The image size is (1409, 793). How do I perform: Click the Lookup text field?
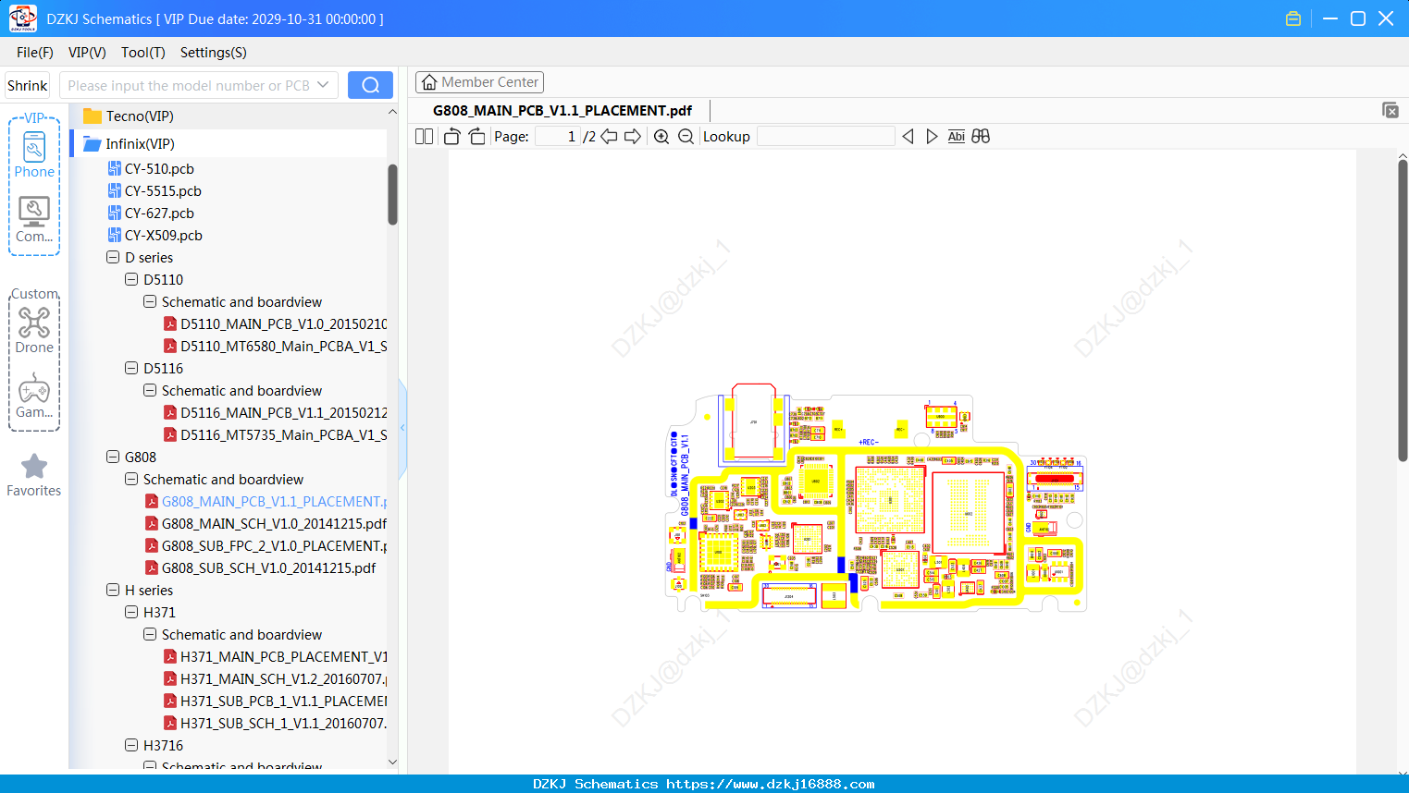pyautogui.click(x=825, y=137)
